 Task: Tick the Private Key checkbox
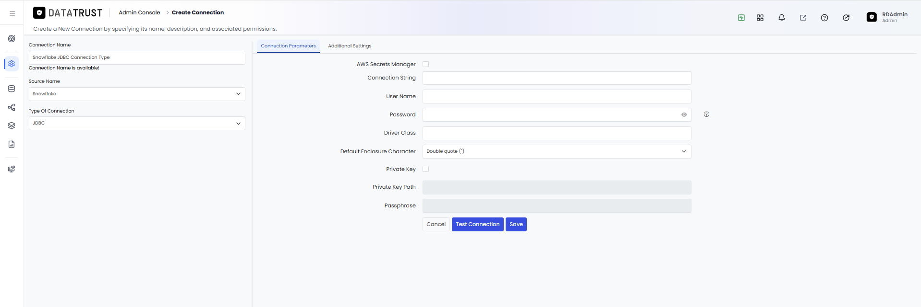[x=425, y=169]
